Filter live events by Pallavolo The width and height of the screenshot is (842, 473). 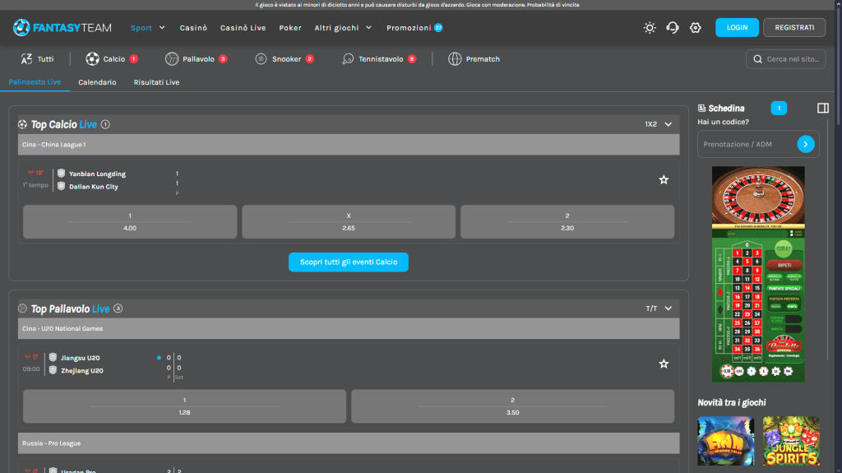tap(196, 59)
